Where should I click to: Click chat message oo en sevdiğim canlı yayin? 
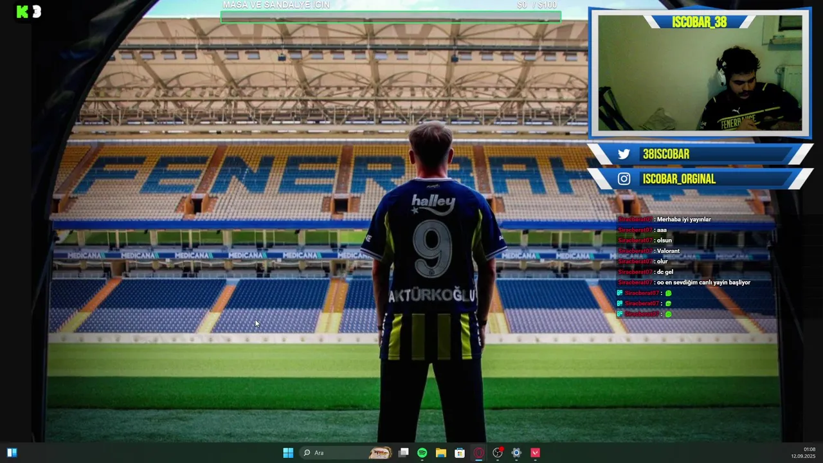[703, 282]
